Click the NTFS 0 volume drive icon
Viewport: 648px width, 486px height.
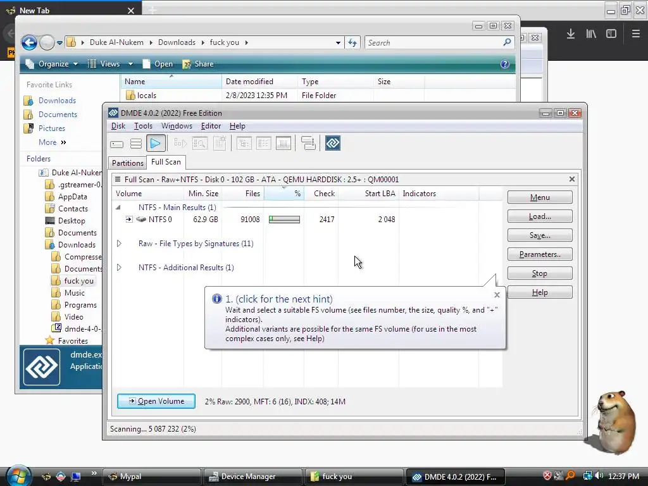tap(141, 219)
